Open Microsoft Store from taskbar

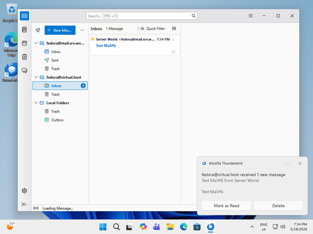pos(197,227)
